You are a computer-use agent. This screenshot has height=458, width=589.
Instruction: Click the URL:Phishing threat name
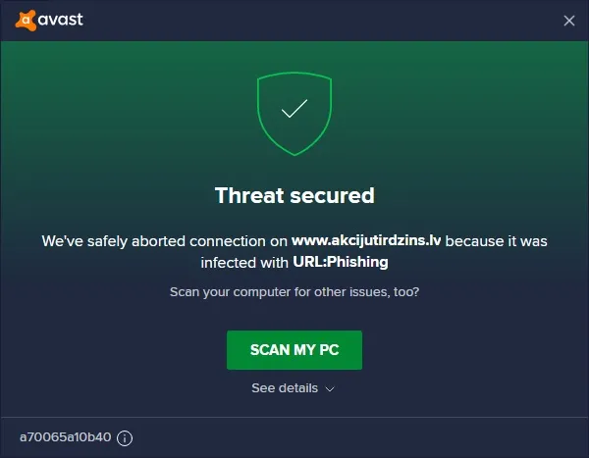tap(341, 262)
